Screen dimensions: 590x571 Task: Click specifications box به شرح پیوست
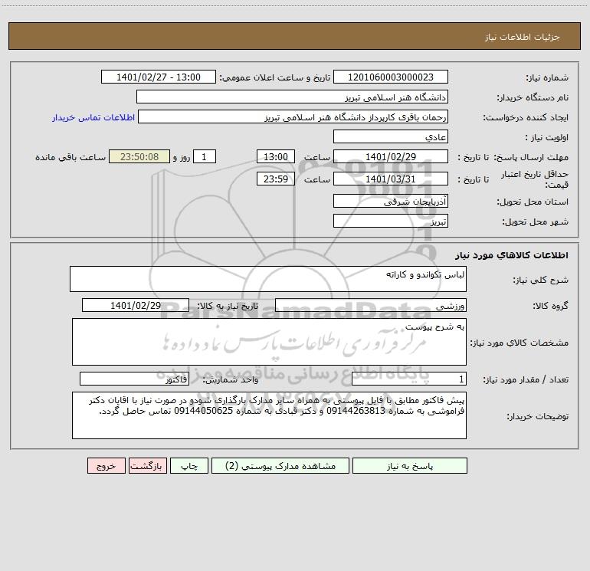tap(269, 342)
